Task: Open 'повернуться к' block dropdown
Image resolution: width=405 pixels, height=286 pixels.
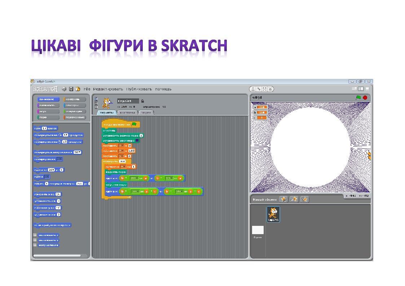Action: point(60,159)
